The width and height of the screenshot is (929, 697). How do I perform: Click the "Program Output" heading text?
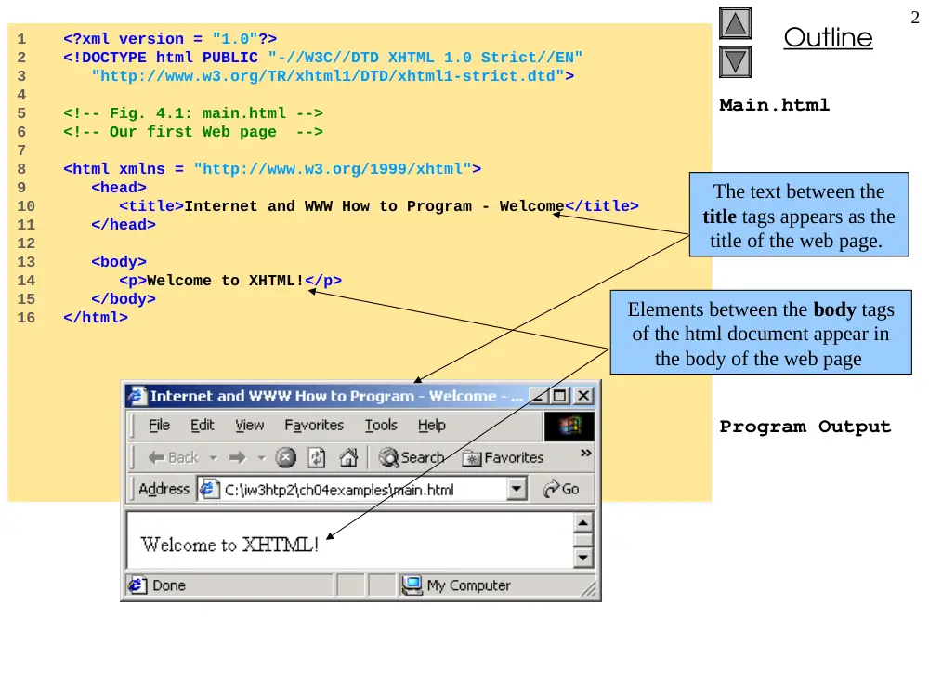pyautogui.click(x=805, y=427)
